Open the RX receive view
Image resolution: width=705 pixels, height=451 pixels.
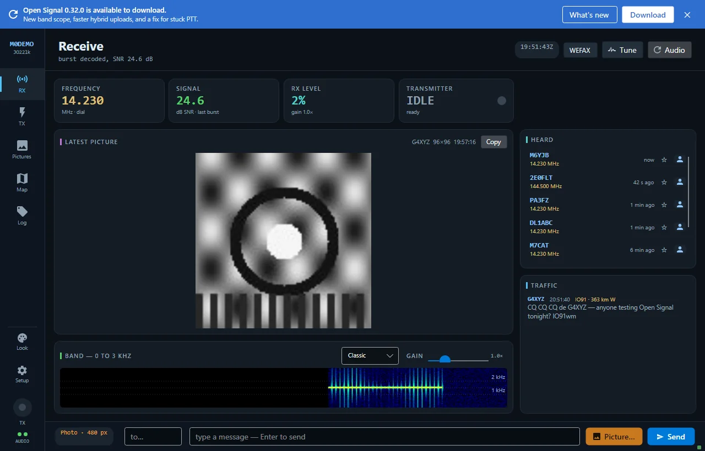pos(22,84)
